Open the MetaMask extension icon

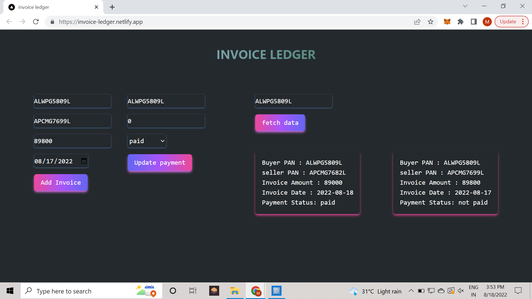click(447, 22)
